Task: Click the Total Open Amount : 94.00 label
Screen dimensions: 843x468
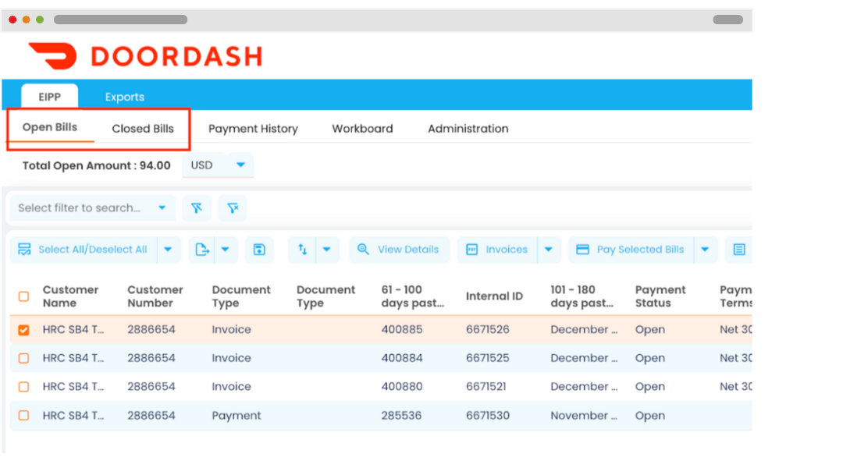Action: pos(96,165)
